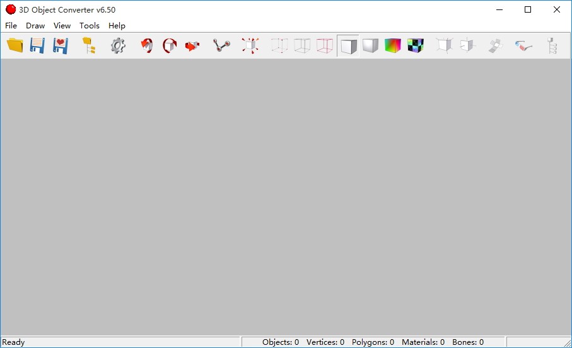Click the Vertices: 0 status entry

pos(325,342)
